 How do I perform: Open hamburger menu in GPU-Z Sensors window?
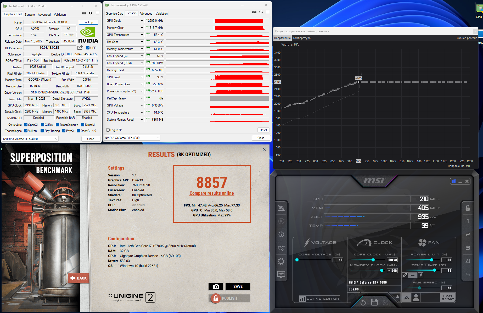click(268, 12)
